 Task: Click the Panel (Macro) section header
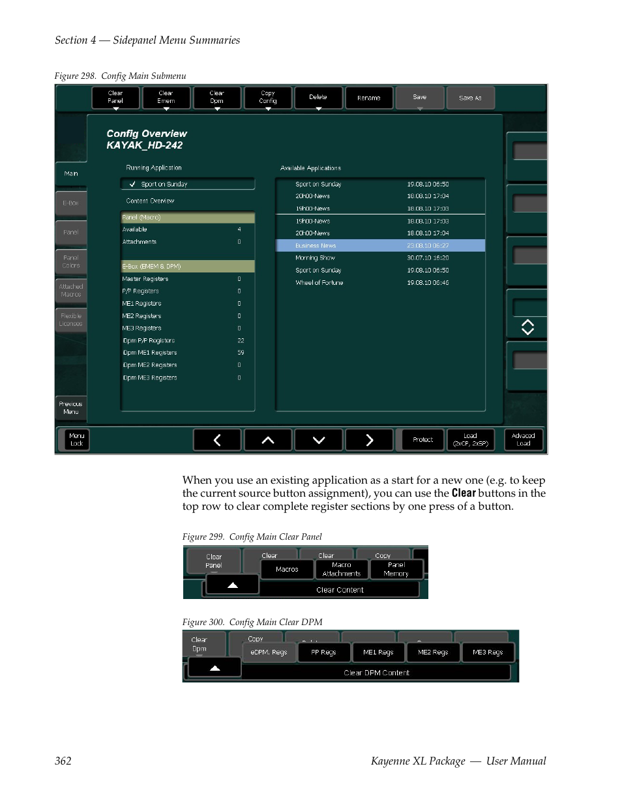tap(188, 218)
